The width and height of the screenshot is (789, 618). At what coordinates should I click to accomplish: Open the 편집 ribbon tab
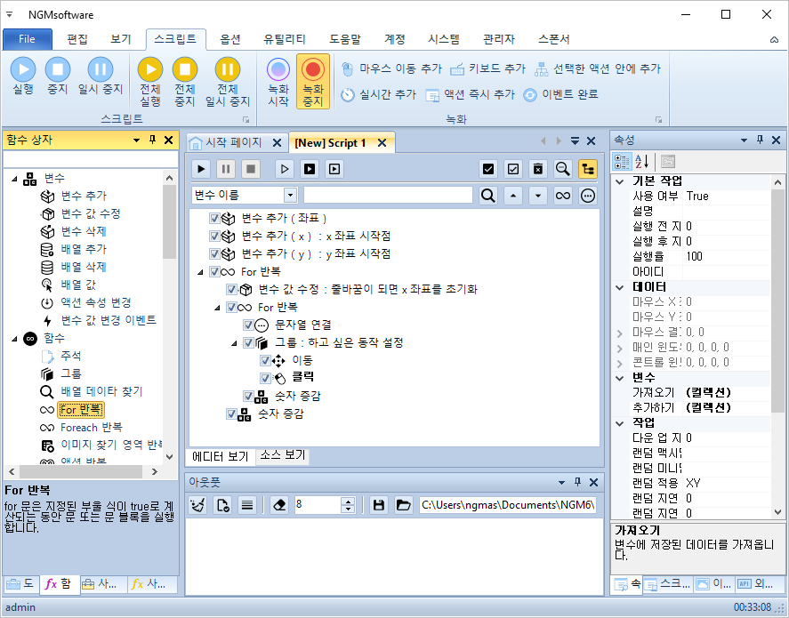click(77, 39)
